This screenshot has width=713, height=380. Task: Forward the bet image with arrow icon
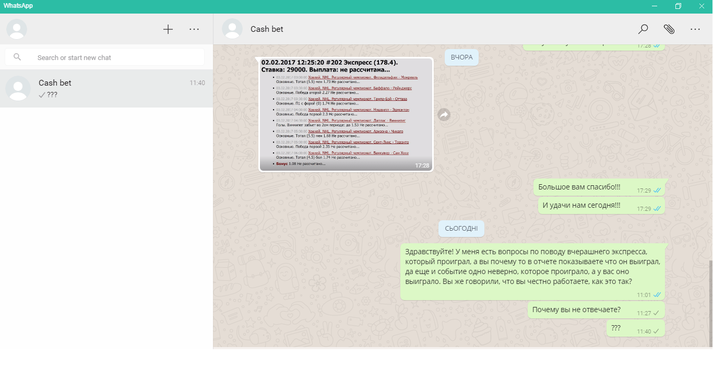tap(444, 115)
